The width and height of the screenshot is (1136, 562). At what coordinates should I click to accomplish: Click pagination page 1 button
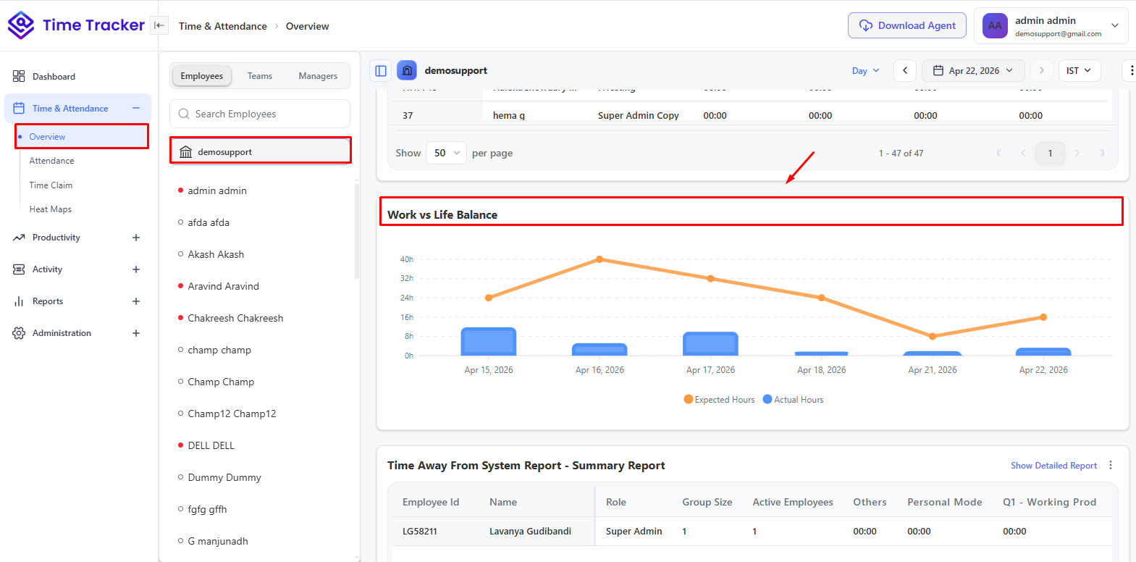(x=1050, y=153)
